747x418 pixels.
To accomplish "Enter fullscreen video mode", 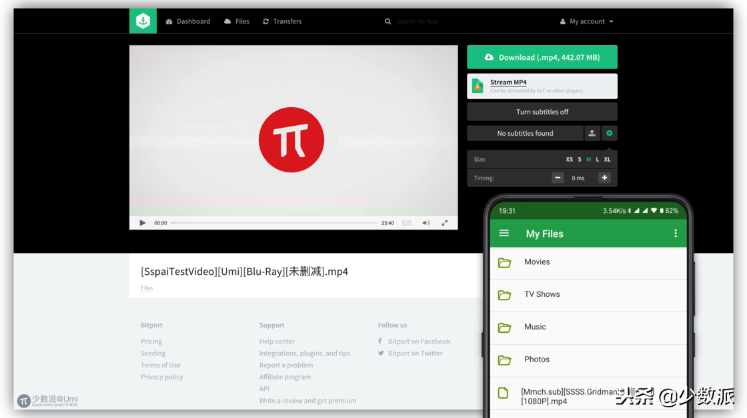I will coord(444,222).
